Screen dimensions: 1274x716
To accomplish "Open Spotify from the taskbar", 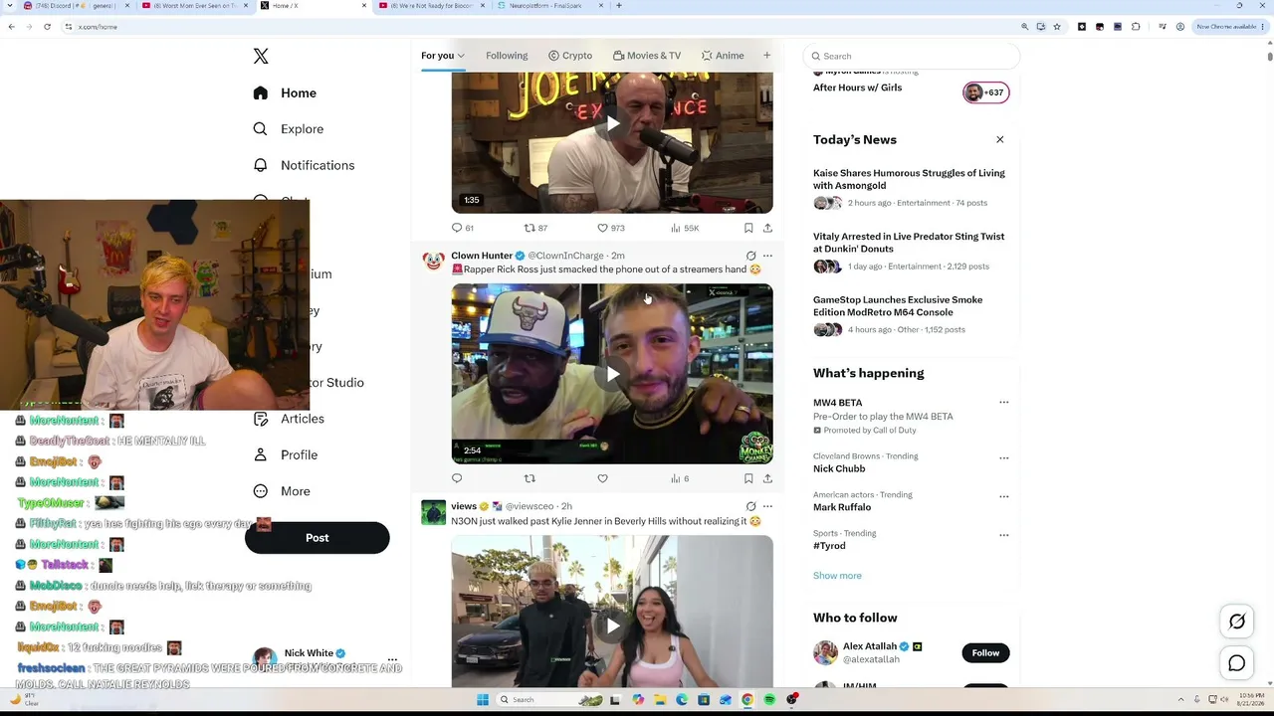I will pyautogui.click(x=769, y=700).
